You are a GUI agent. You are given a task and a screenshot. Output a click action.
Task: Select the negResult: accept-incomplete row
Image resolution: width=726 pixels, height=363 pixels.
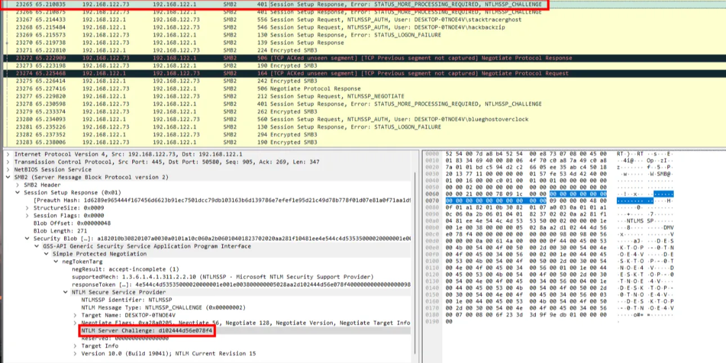coord(207,269)
